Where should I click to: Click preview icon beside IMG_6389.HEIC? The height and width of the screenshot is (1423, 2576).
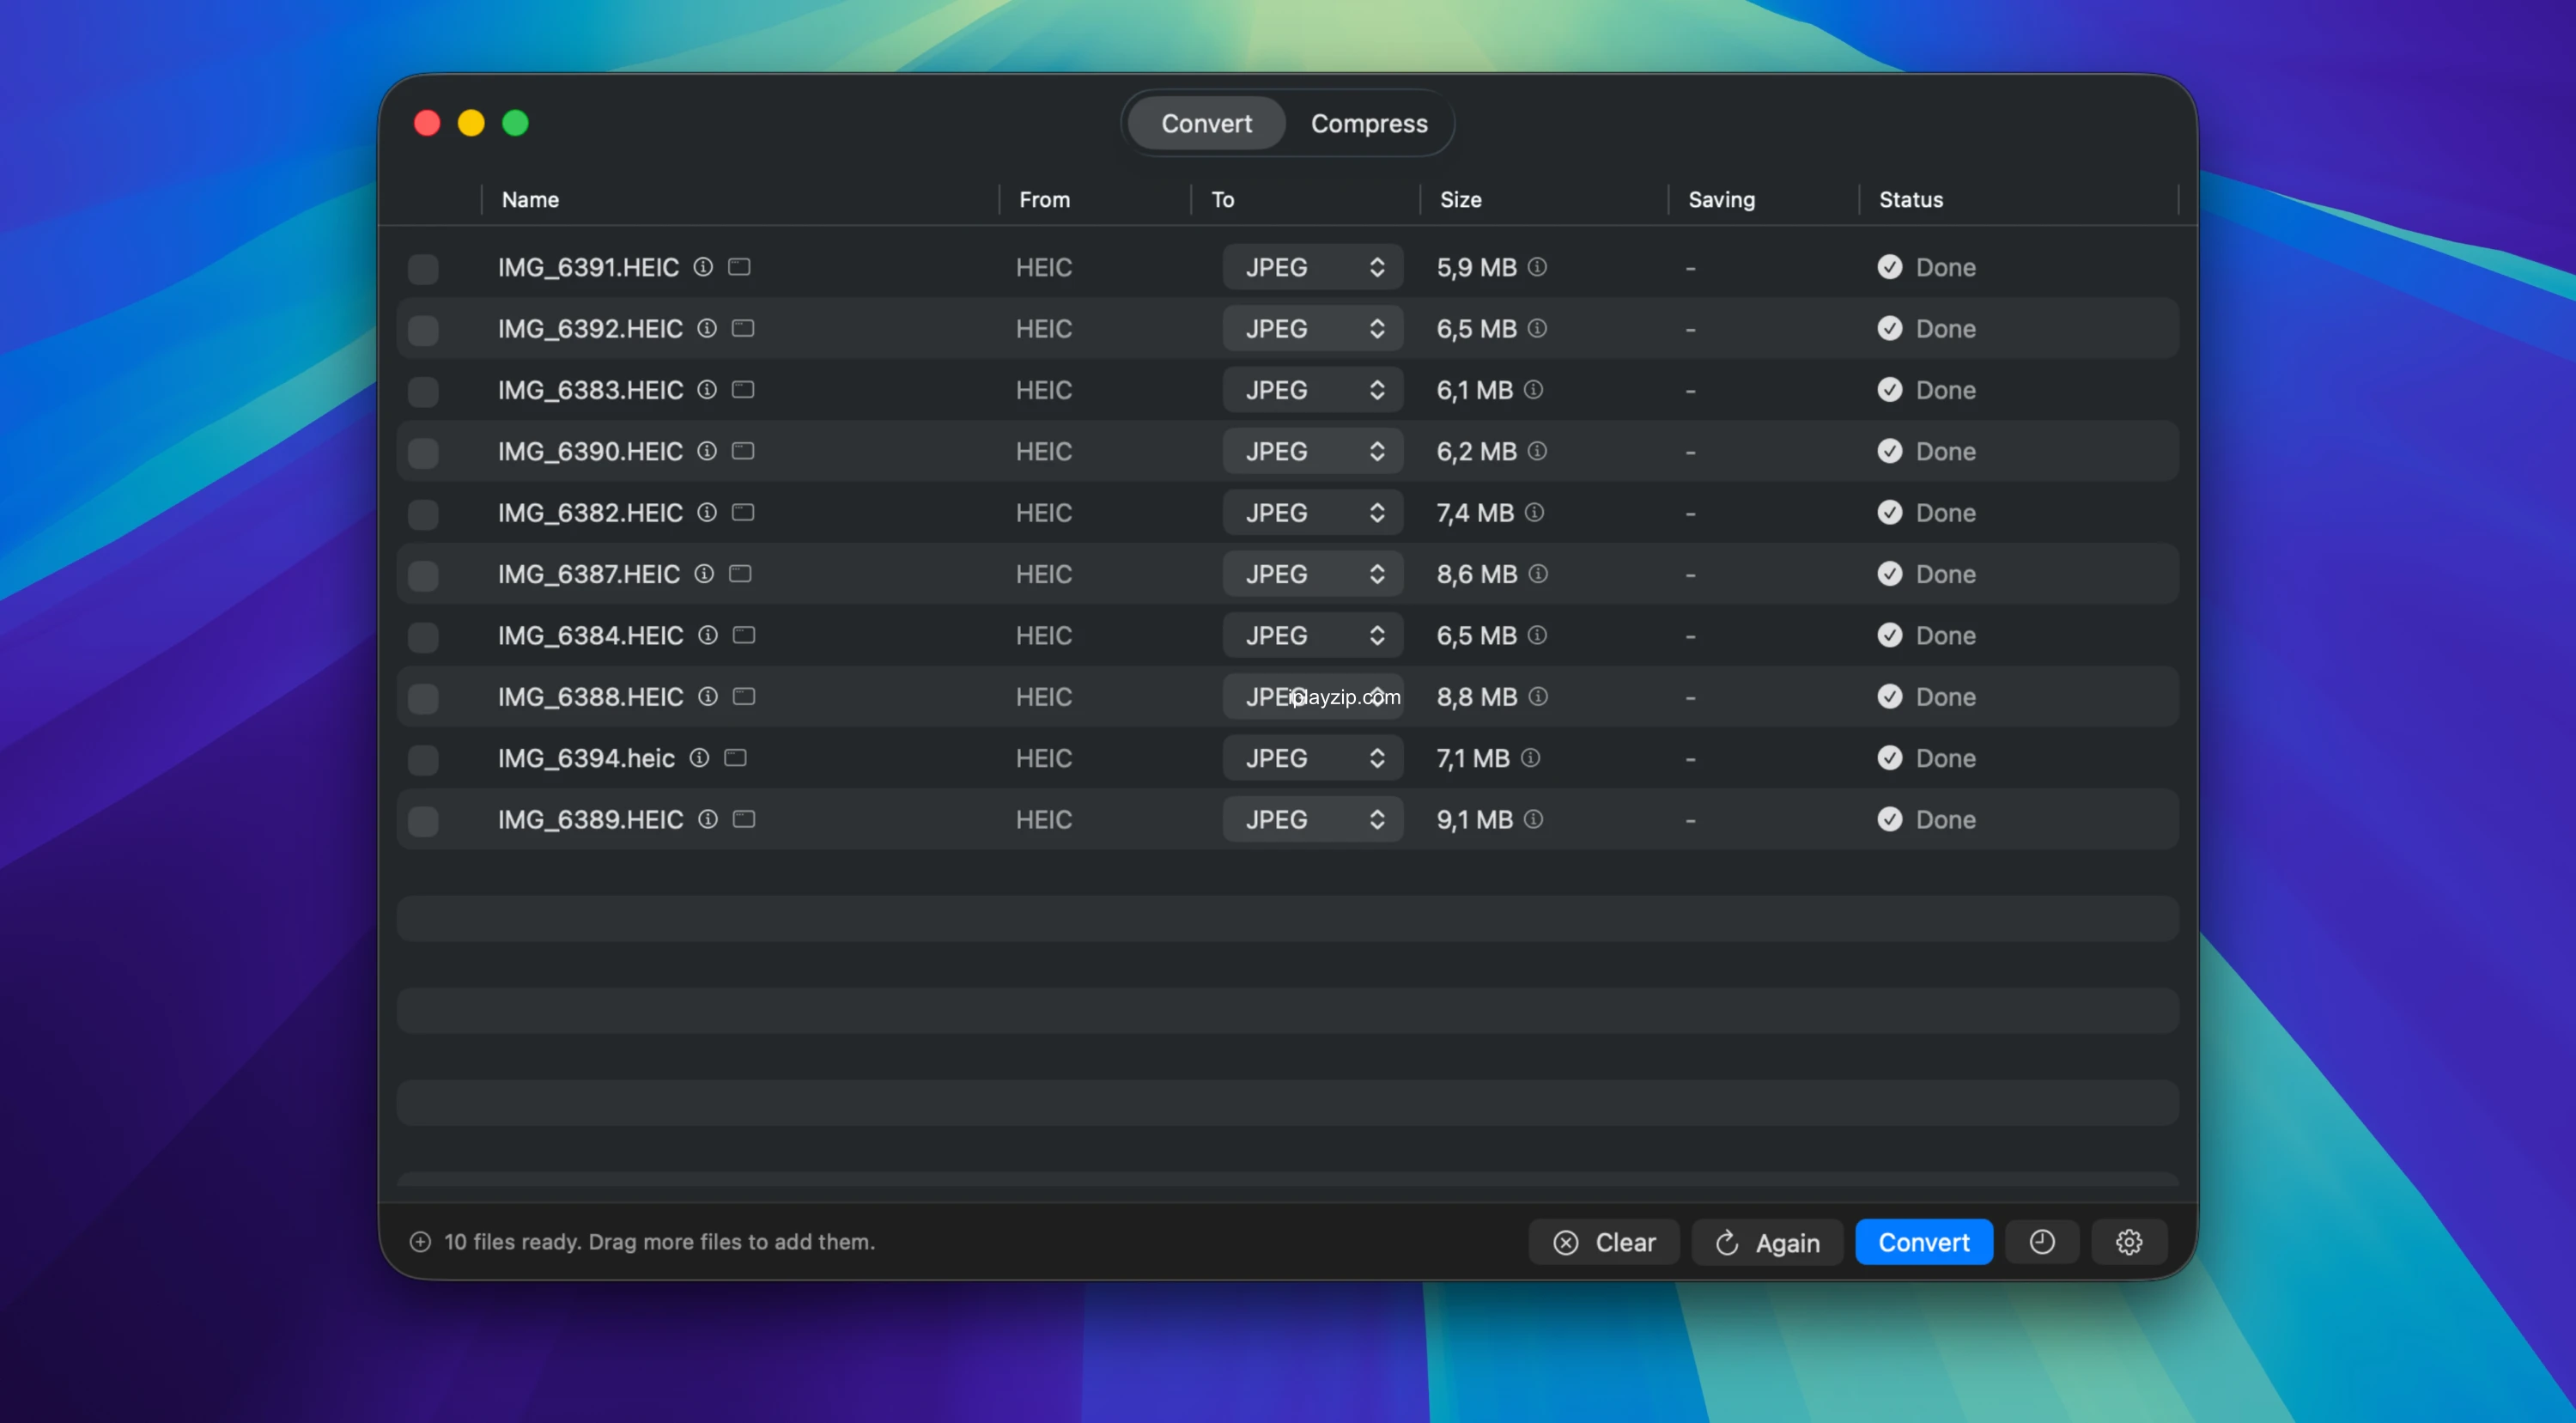[744, 819]
